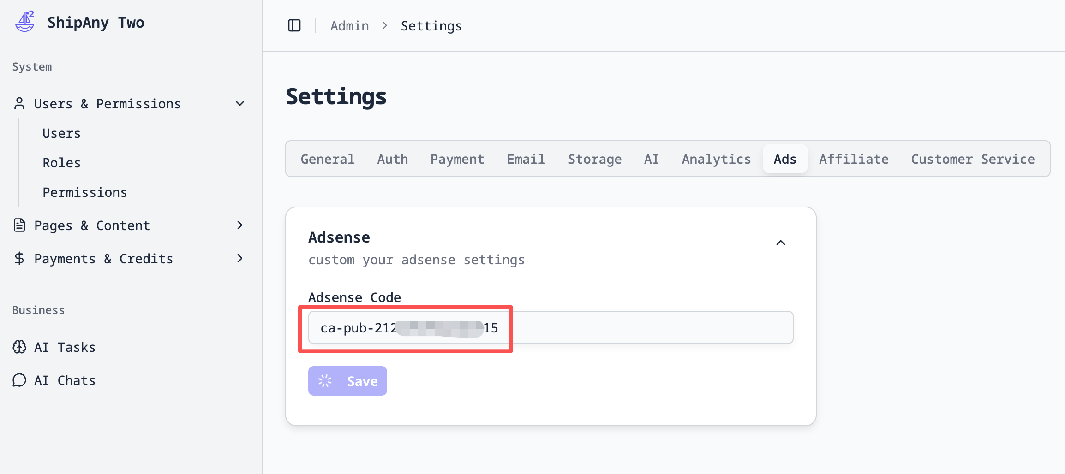Switch to the Analytics settings tab
Image resolution: width=1065 pixels, height=474 pixels.
tap(716, 159)
